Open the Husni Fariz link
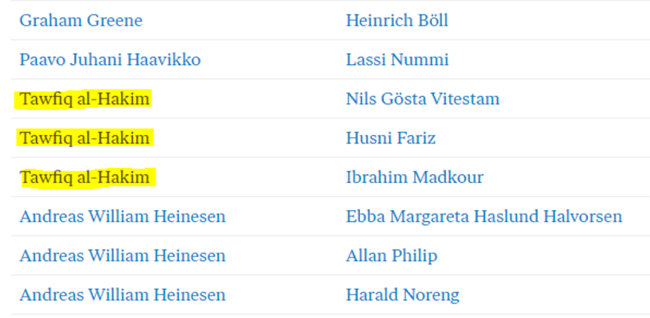 click(x=391, y=138)
